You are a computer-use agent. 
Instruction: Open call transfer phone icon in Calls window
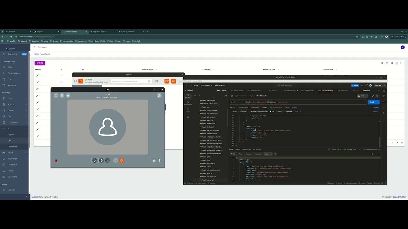tap(56, 95)
